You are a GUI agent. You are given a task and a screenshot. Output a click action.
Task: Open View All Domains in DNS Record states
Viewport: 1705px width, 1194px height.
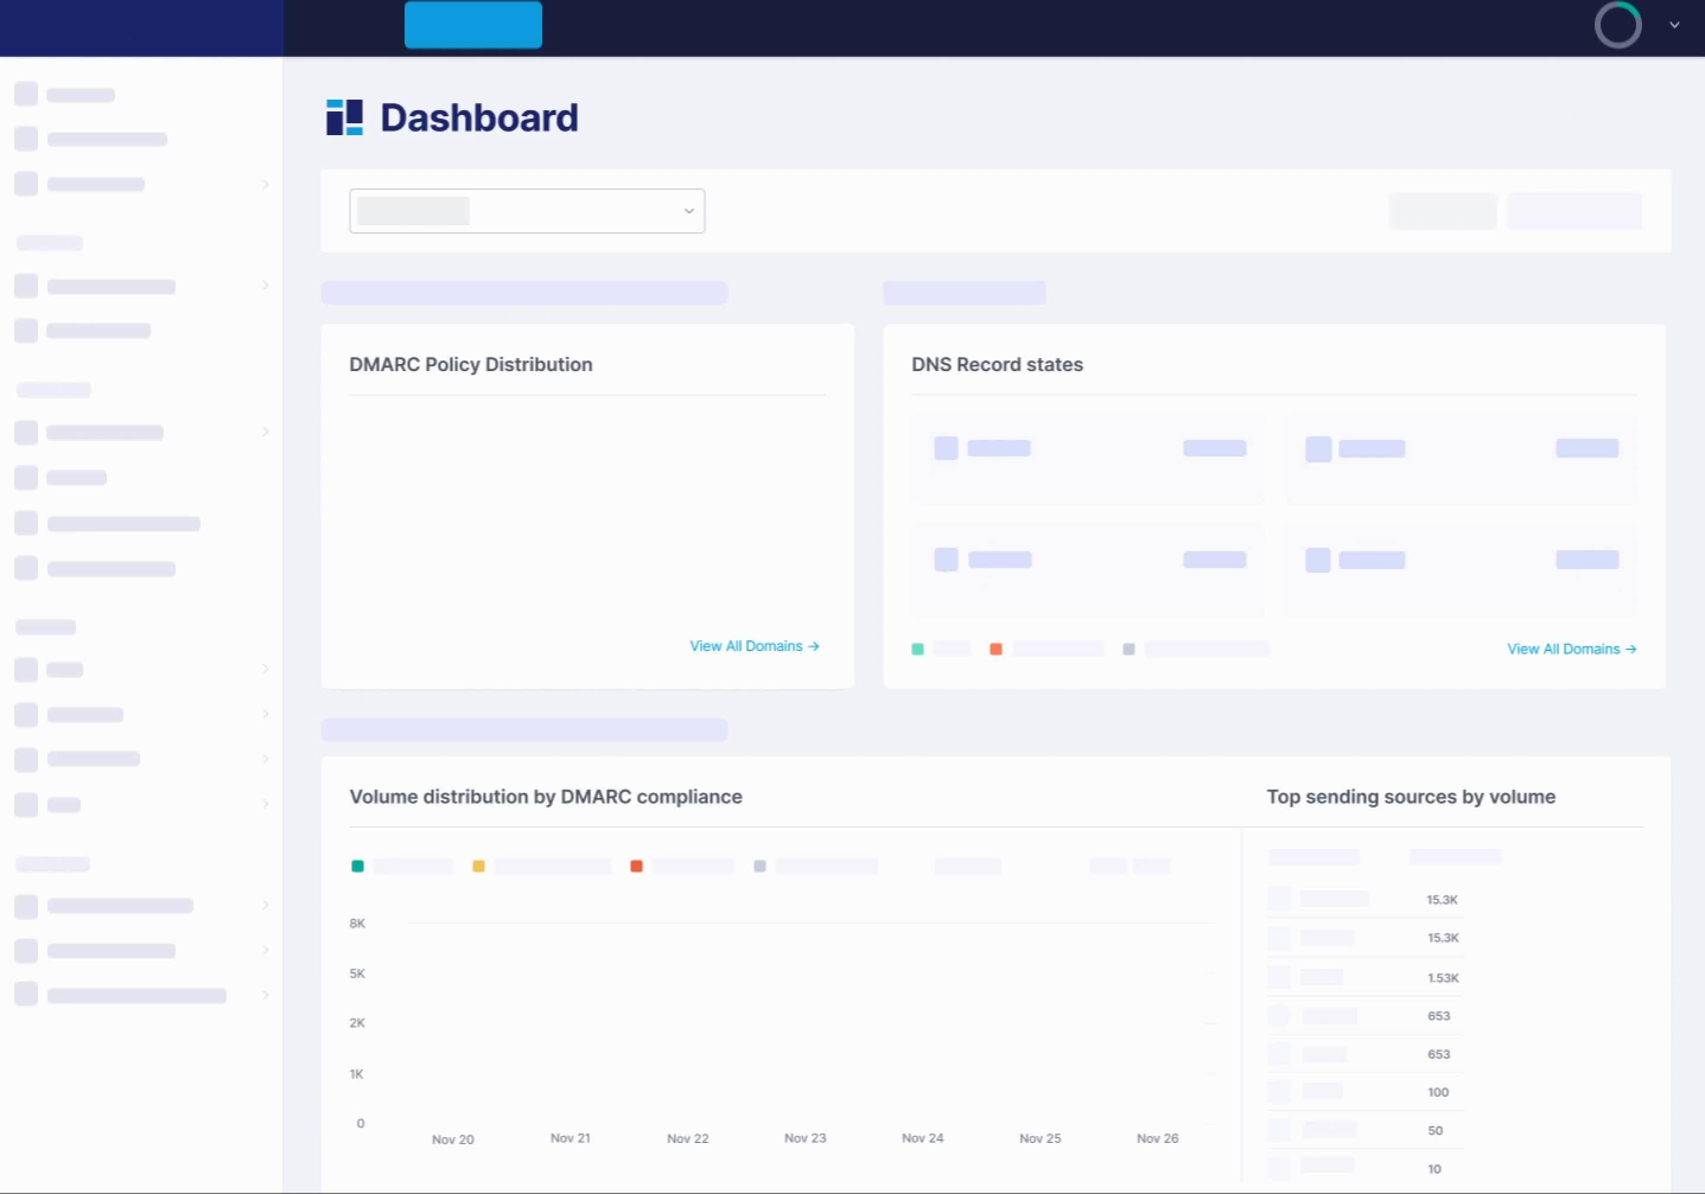pos(1572,649)
